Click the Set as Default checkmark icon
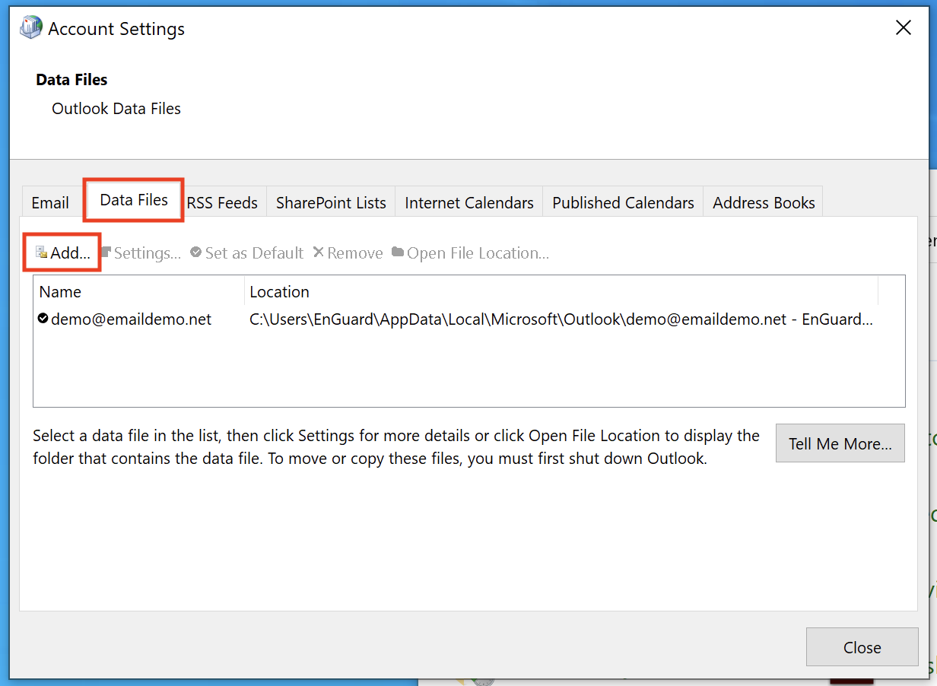Viewport: 937px width, 686px height. (x=196, y=252)
